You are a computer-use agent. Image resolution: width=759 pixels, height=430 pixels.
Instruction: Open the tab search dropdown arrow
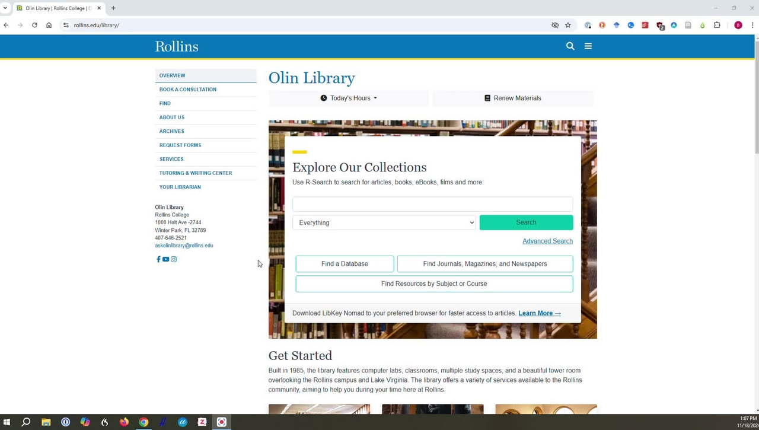[x=5, y=8]
